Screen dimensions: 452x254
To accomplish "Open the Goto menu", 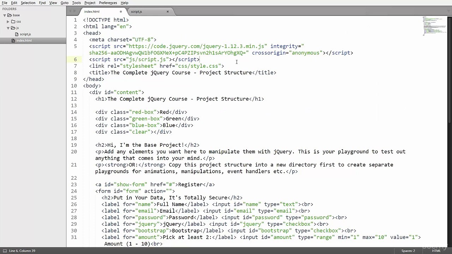I will pos(64,3).
